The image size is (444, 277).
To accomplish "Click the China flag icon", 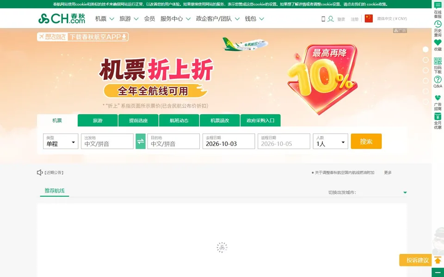I will tap(369, 18).
